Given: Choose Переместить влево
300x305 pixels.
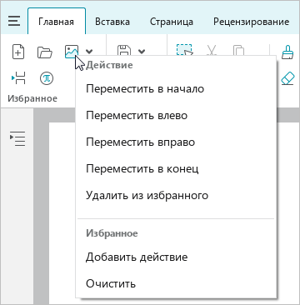Looking at the screenshot, I should (x=176, y=116).
